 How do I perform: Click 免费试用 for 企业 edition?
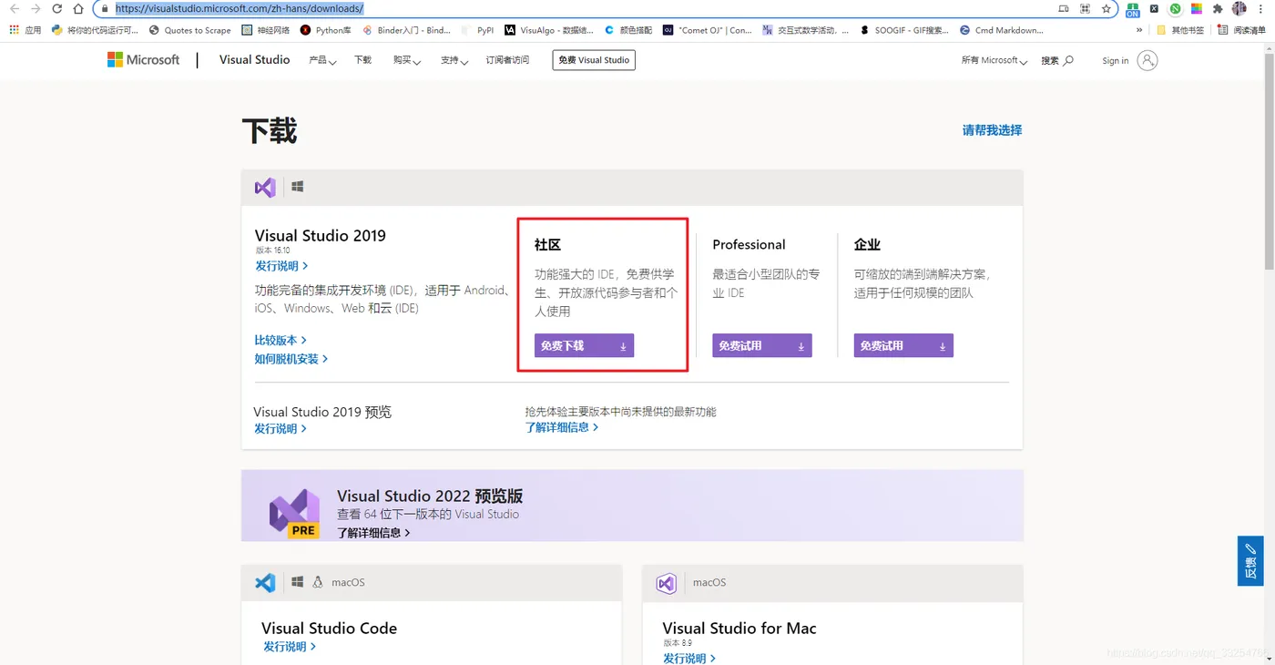903,346
